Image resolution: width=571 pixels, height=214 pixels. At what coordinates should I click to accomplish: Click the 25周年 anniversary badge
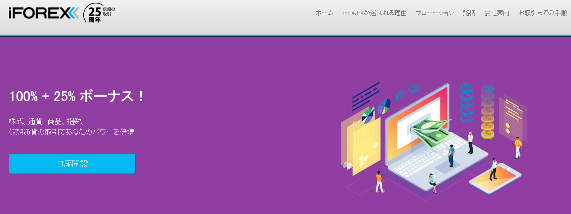(100, 13)
